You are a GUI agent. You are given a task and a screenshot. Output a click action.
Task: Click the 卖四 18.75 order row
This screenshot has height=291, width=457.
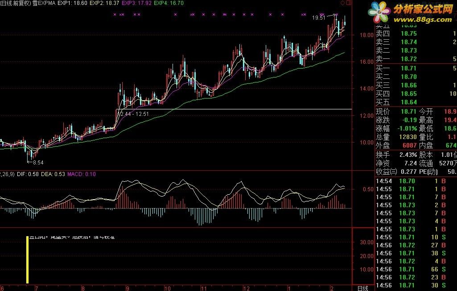coord(416,34)
